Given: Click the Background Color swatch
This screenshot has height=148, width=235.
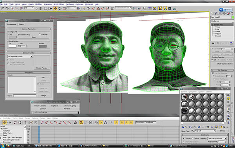Looking at the screenshot, I should 13,37.
